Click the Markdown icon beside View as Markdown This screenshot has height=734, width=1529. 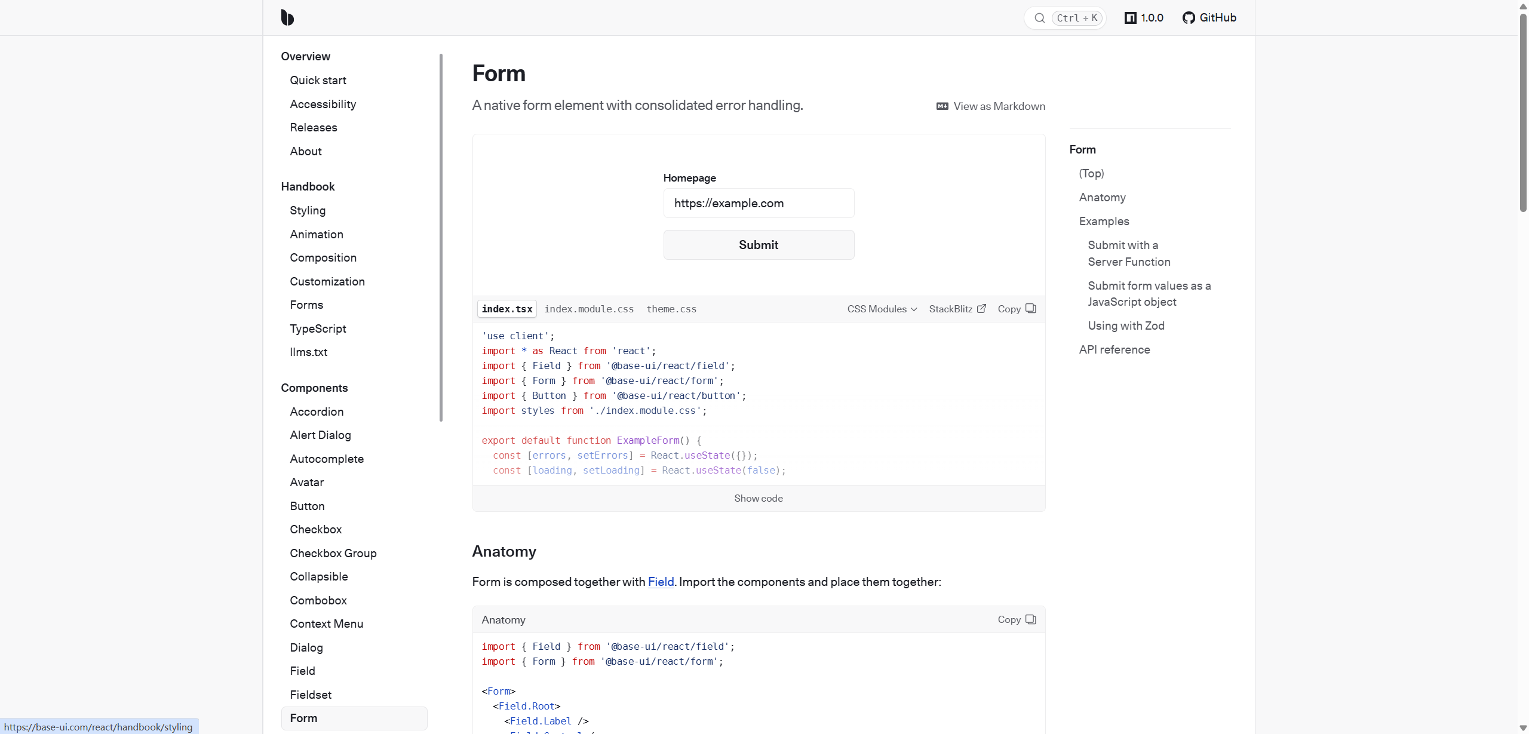pyautogui.click(x=942, y=106)
